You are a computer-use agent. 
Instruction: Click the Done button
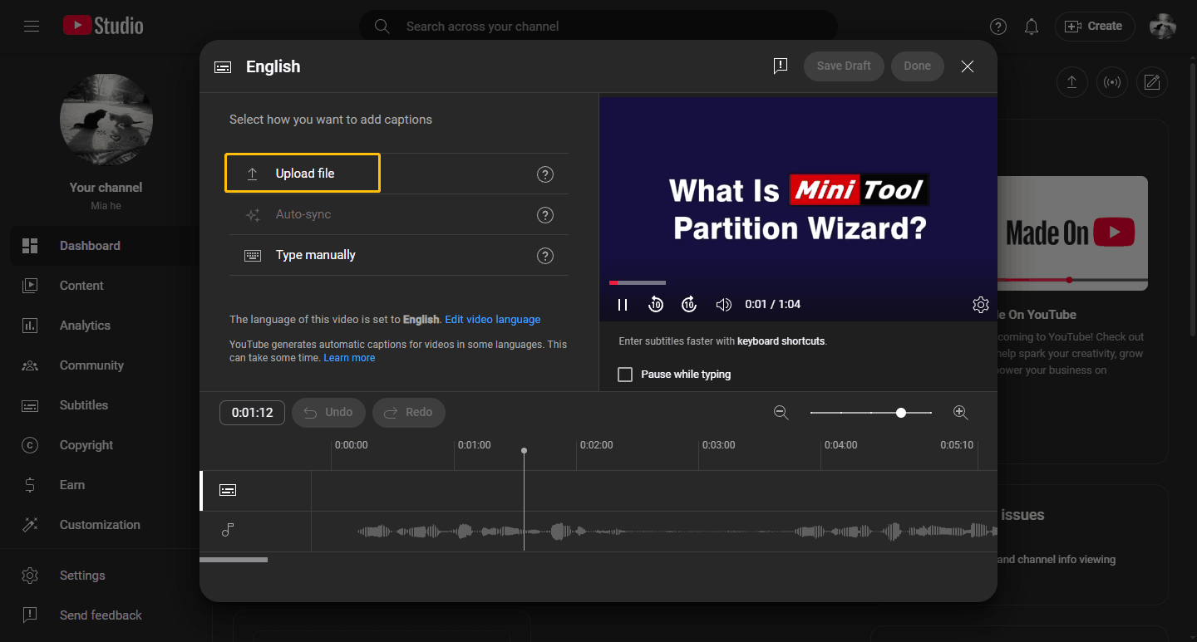pos(918,66)
